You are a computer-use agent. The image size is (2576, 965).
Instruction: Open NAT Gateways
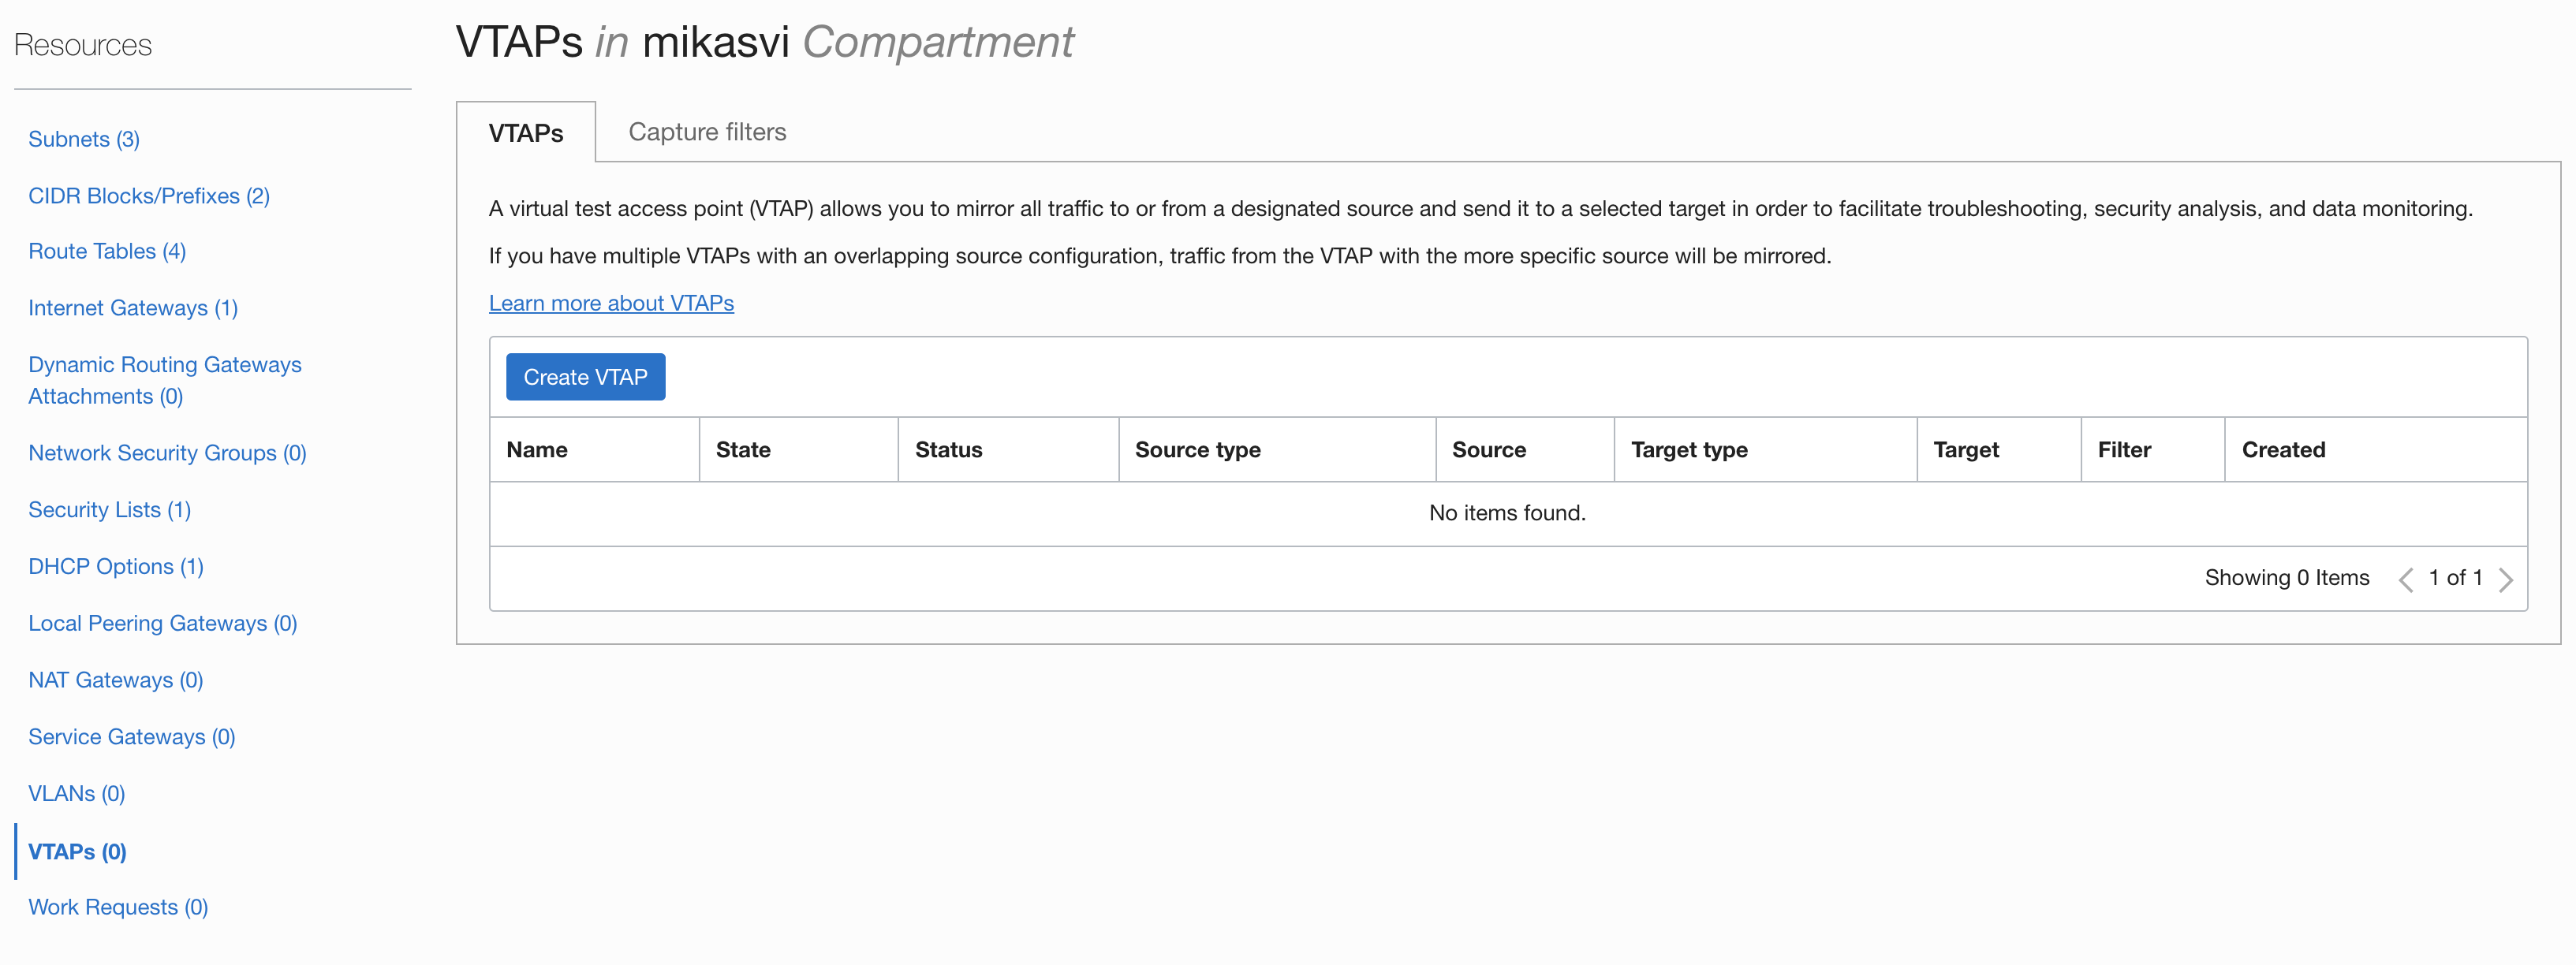click(x=115, y=679)
